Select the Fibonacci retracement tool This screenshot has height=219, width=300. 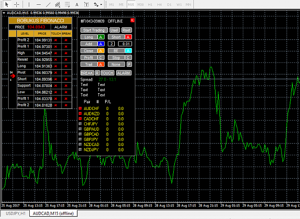coord(67,4)
